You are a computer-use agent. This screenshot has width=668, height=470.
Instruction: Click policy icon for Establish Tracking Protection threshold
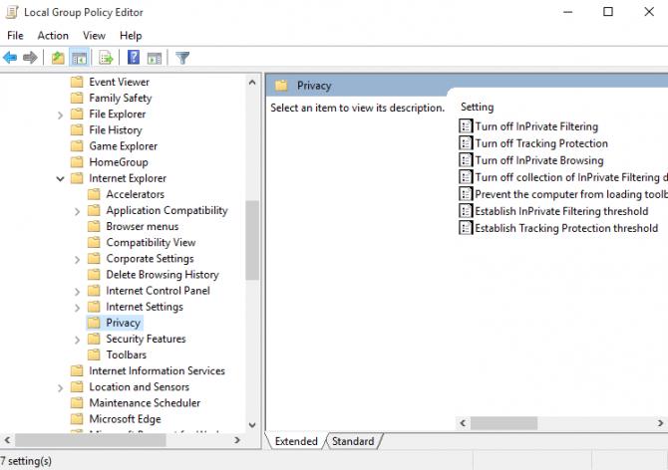(466, 228)
